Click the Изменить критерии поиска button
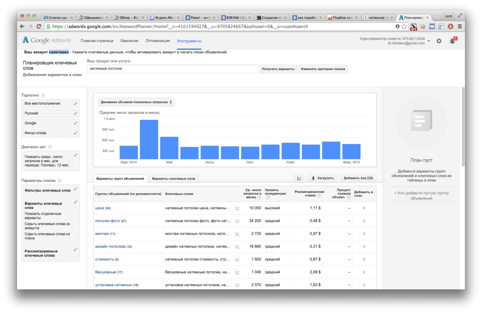 tap(323, 69)
